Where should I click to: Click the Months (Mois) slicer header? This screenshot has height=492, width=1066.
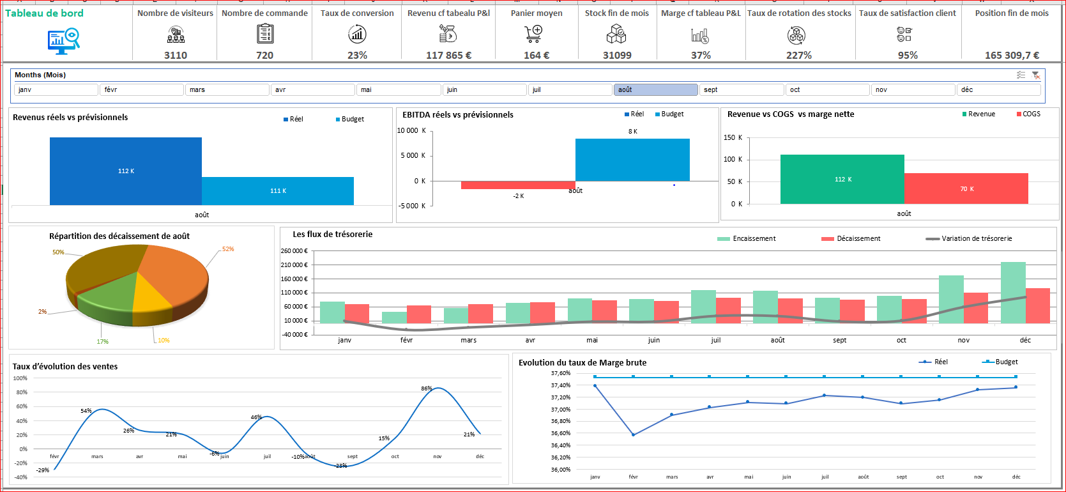[x=40, y=75]
